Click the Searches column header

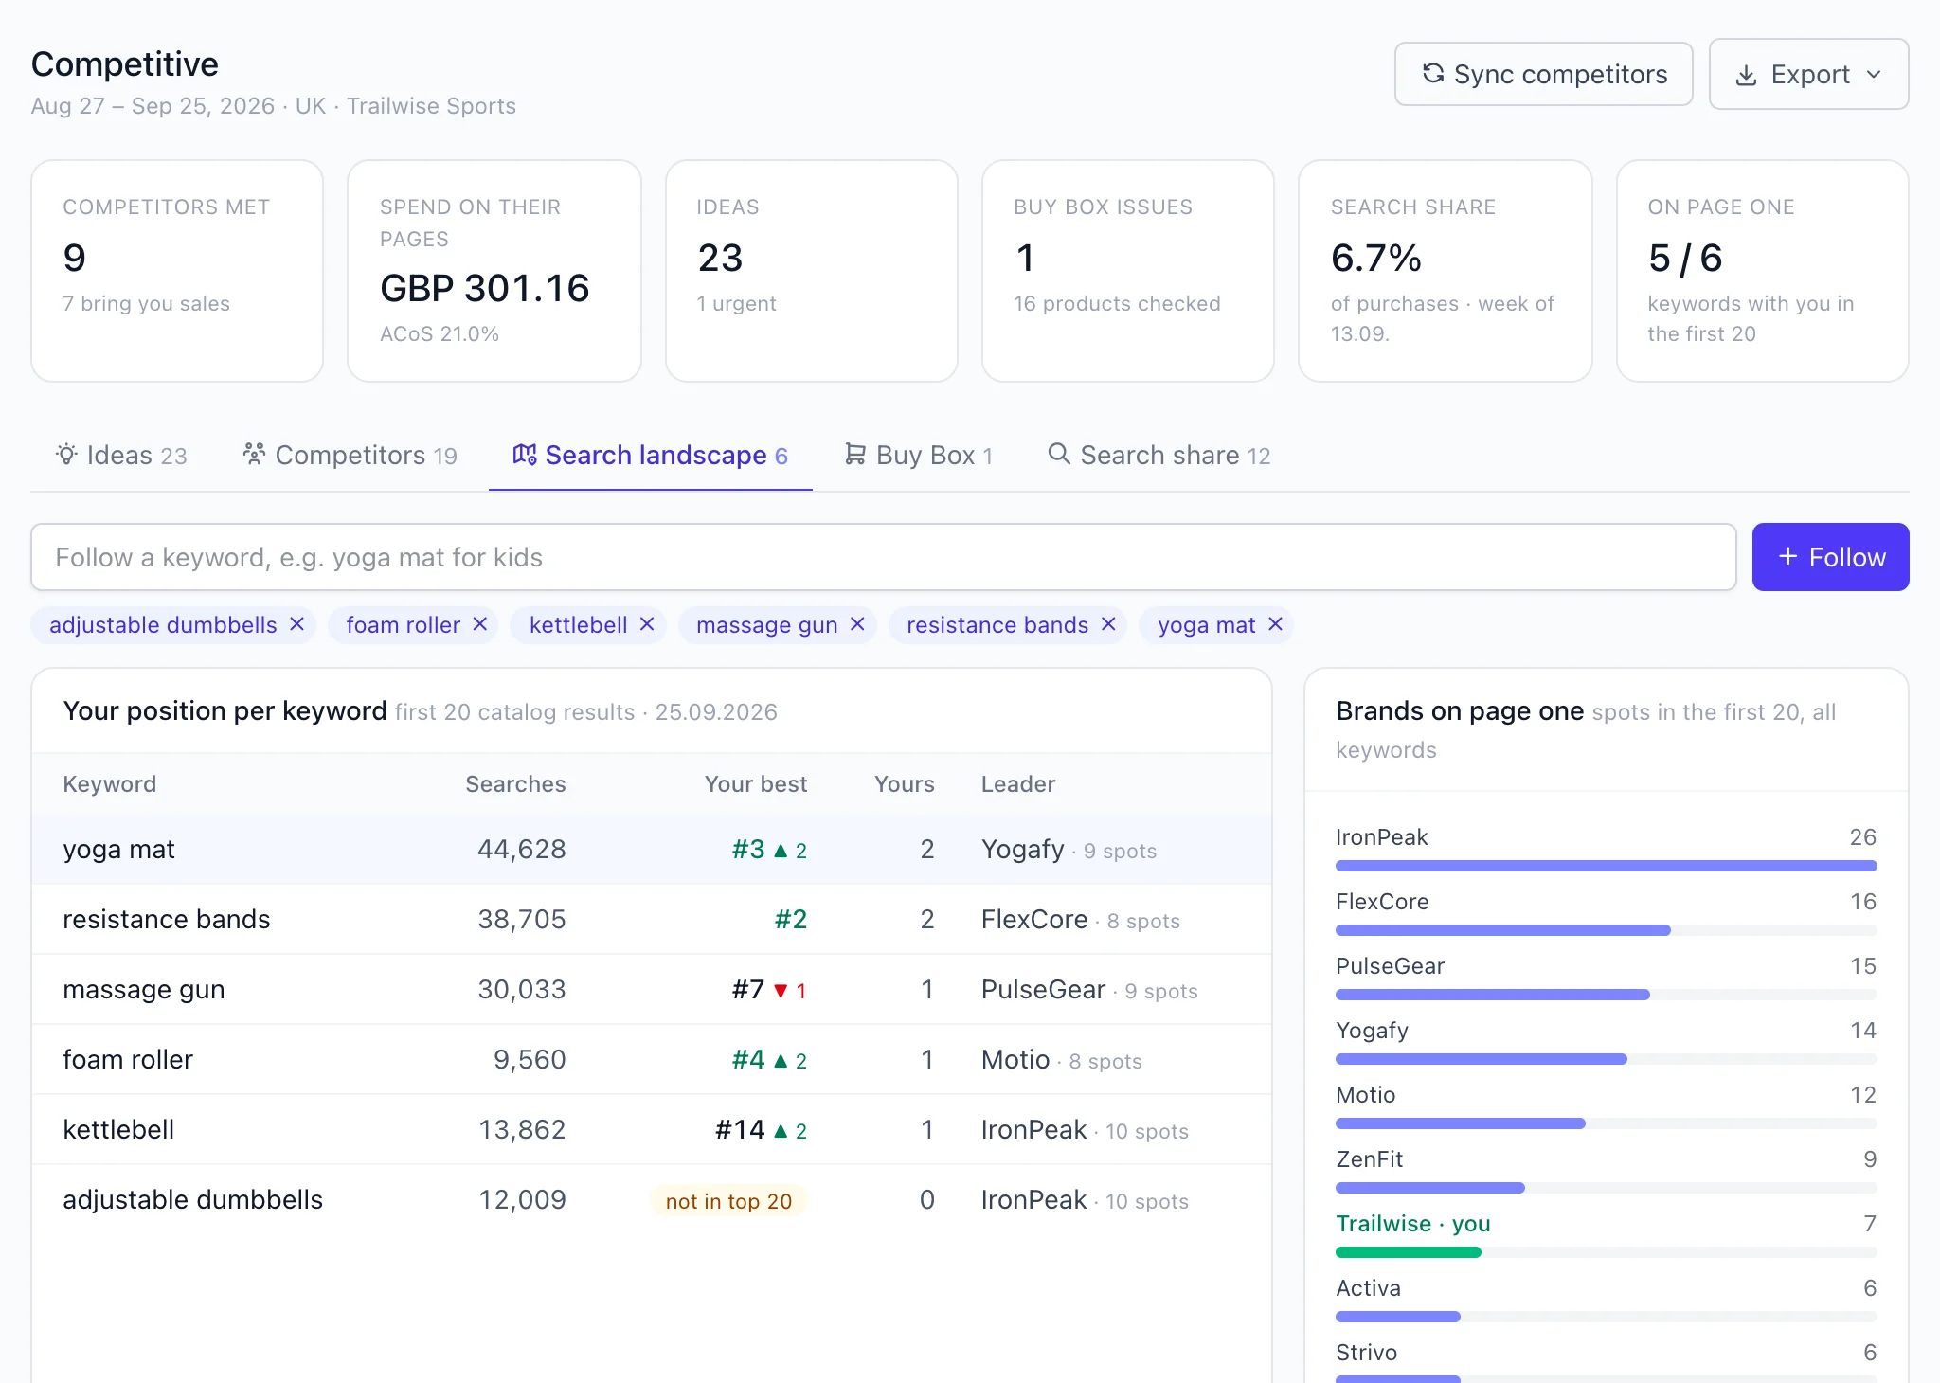[x=515, y=784]
